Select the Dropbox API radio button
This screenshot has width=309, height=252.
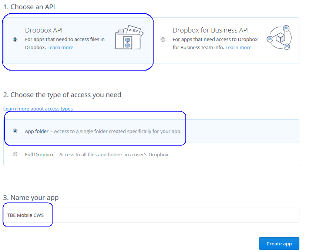[15, 40]
